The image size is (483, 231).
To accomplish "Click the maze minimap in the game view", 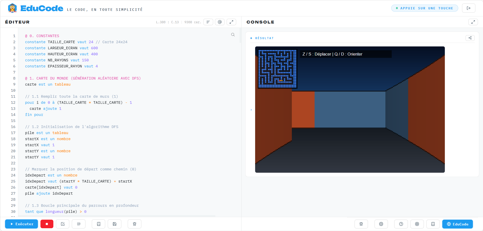I will coord(277,69).
